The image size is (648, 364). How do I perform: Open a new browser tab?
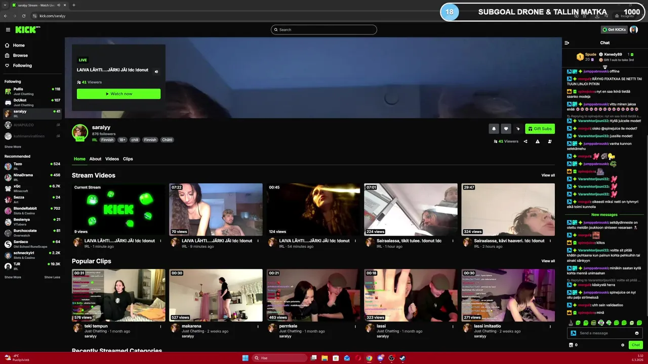(x=73, y=5)
